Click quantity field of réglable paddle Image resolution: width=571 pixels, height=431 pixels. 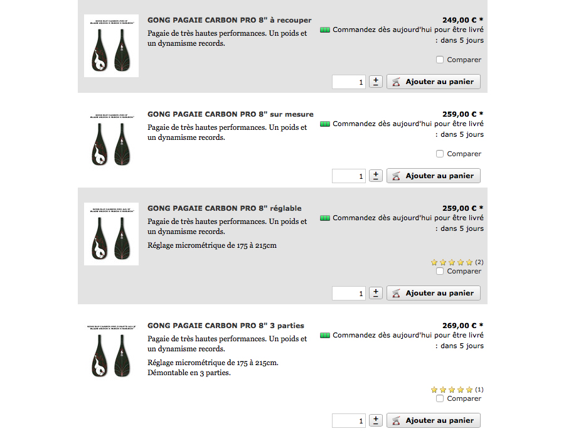(x=349, y=293)
